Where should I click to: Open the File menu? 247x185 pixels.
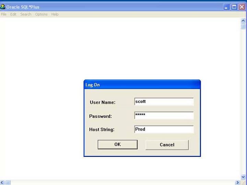(x=4, y=14)
